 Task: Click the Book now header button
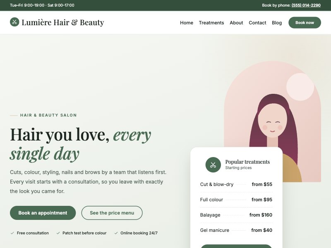tap(305, 23)
